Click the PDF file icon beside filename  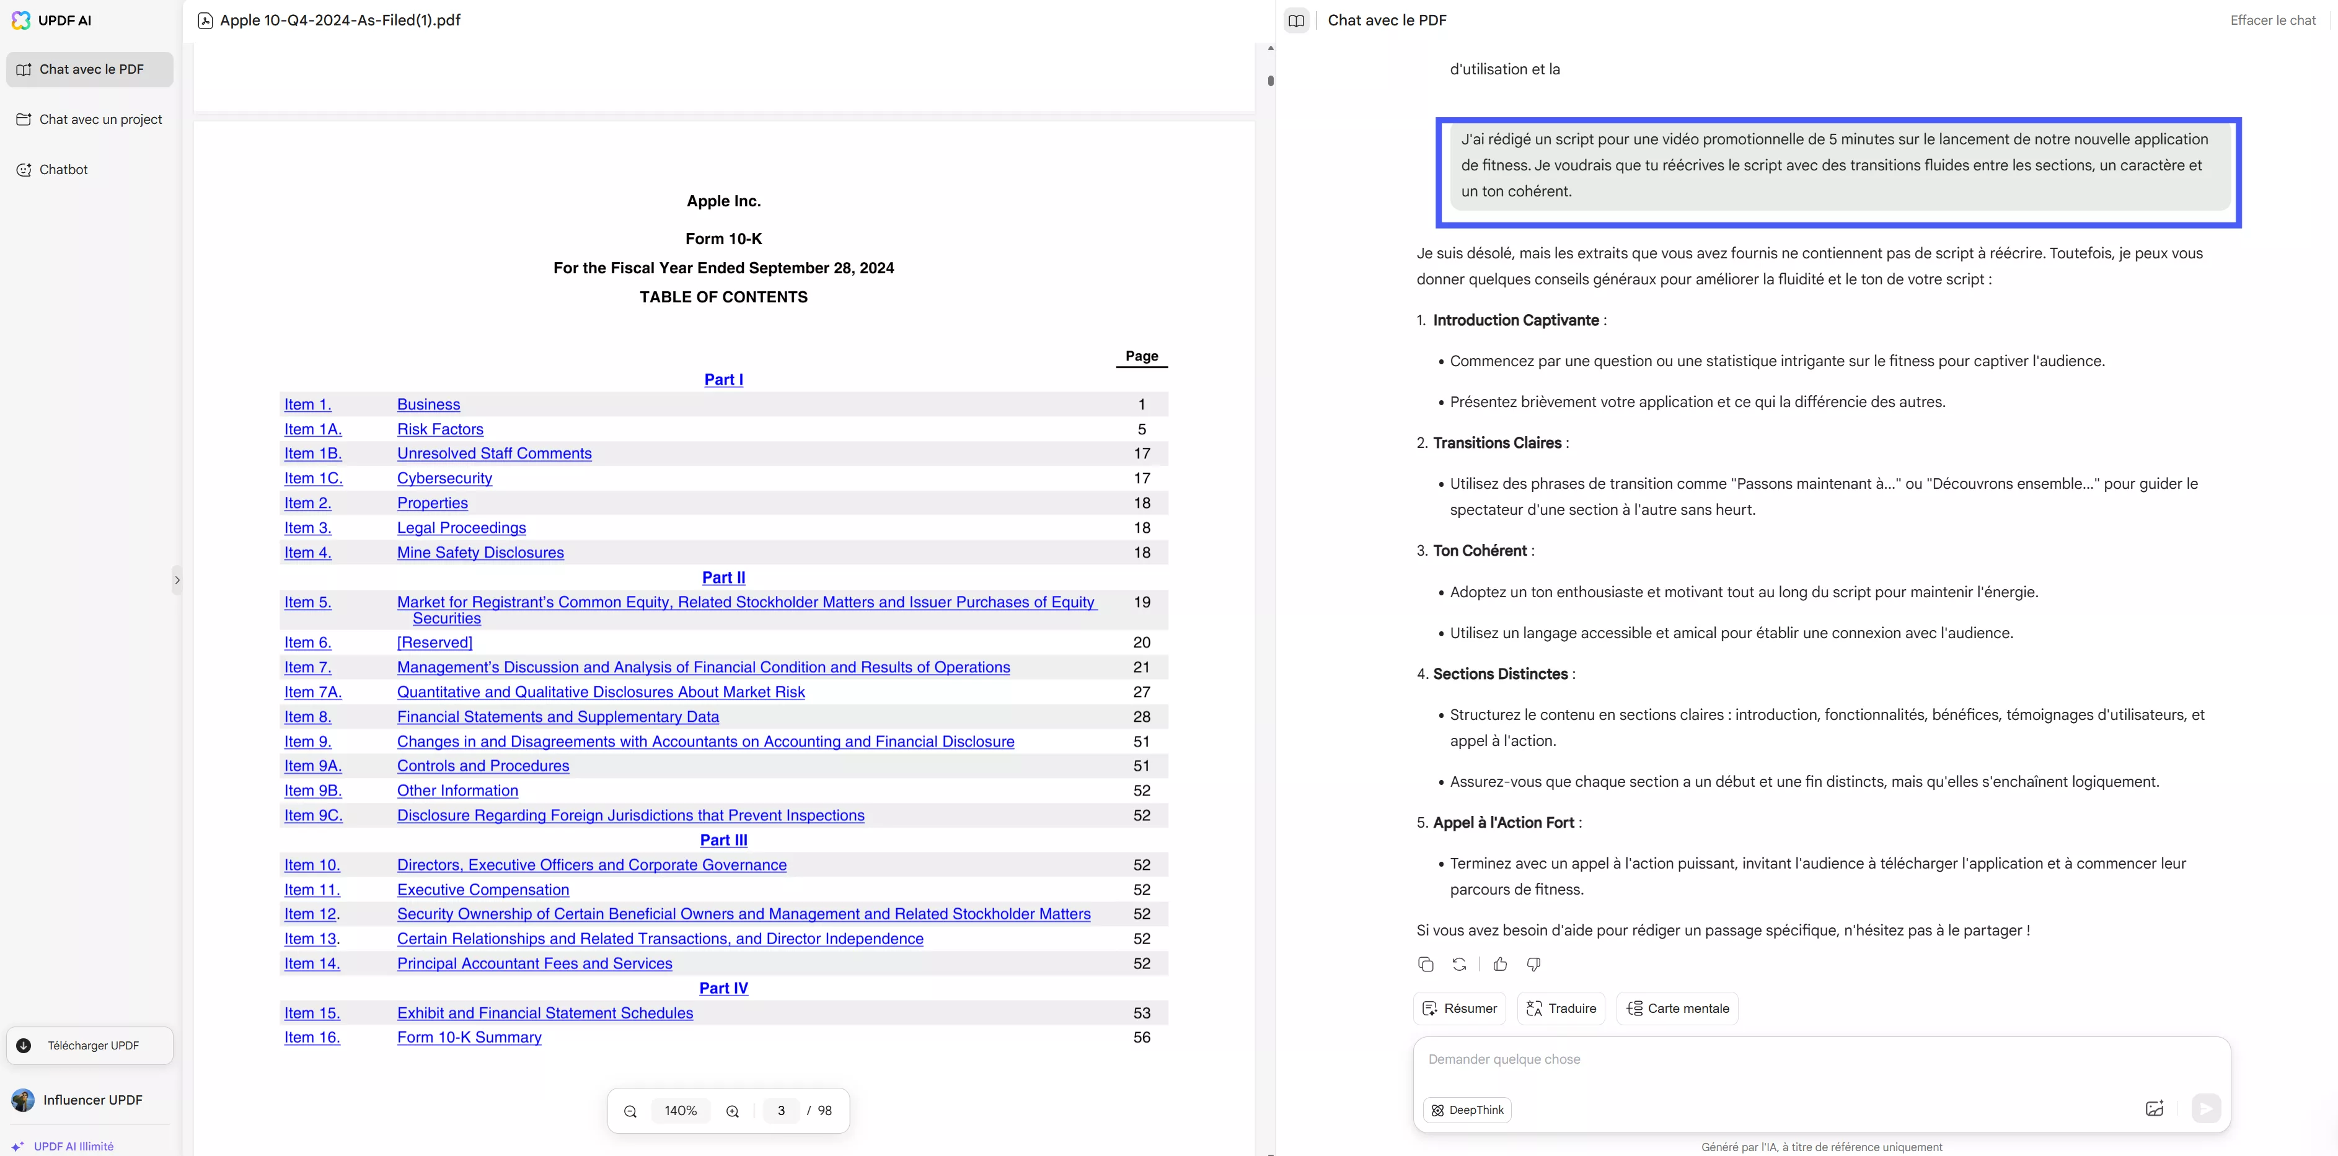(x=205, y=20)
